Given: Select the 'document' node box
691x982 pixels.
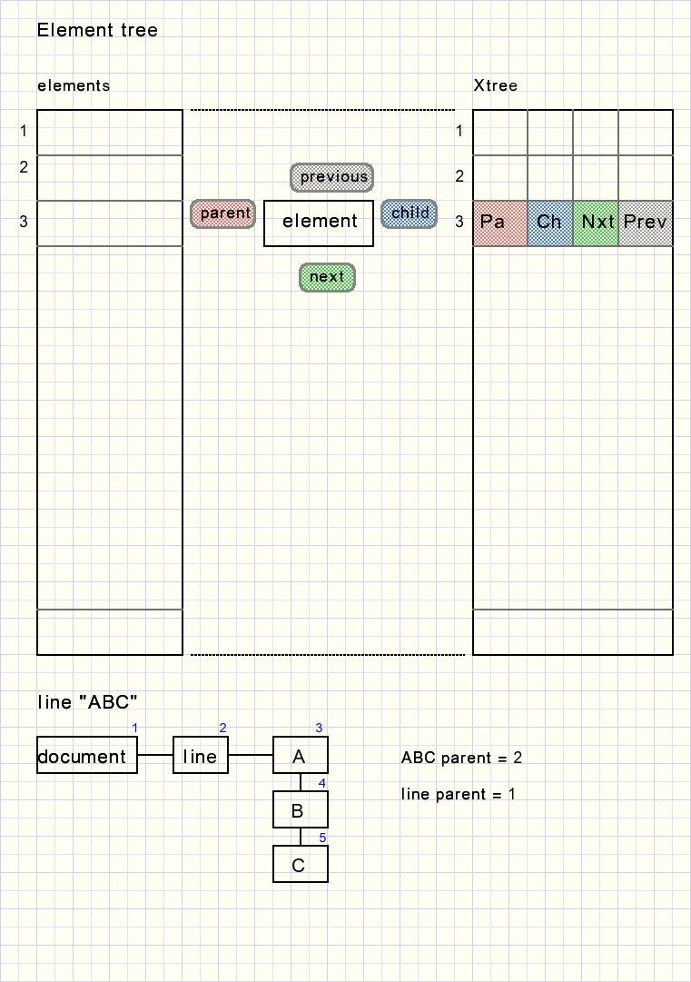Looking at the screenshot, I should [87, 756].
